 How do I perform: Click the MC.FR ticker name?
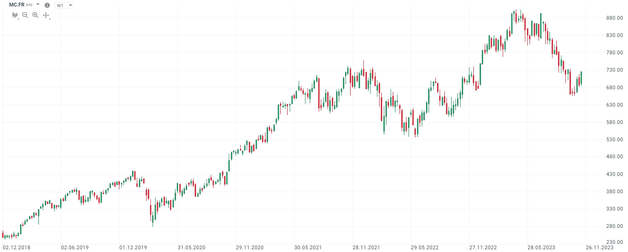[17, 5]
